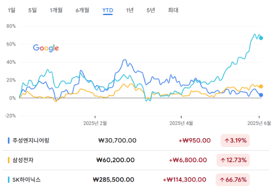Click the 3.19% change badge
The height and width of the screenshot is (193, 276).
click(x=235, y=140)
